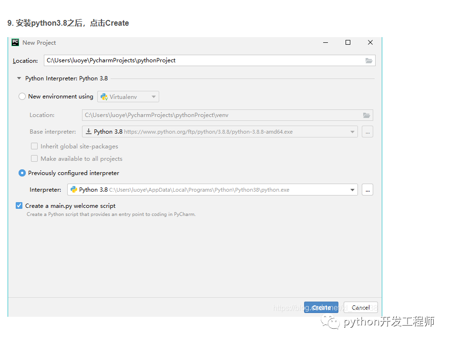
Task: Click the project Location path field
Action: [209, 60]
